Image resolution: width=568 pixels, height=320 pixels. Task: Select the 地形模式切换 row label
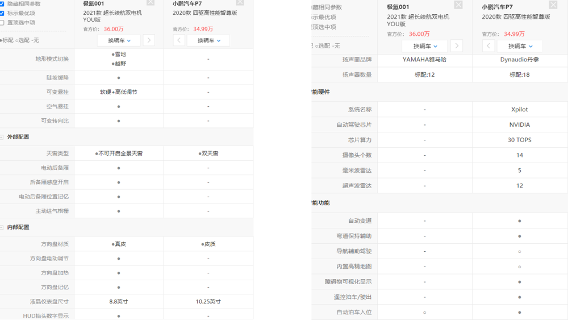click(x=52, y=59)
